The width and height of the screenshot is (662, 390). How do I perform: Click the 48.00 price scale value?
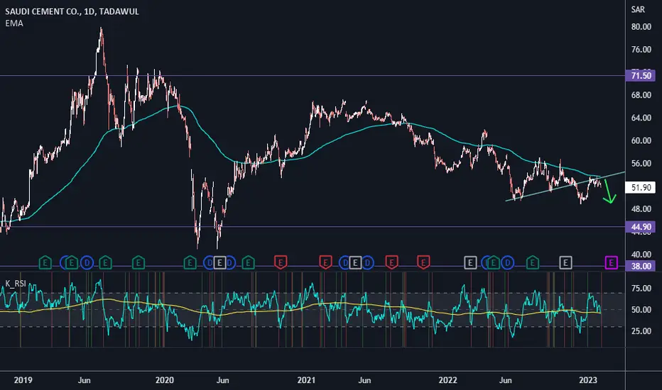(x=641, y=208)
